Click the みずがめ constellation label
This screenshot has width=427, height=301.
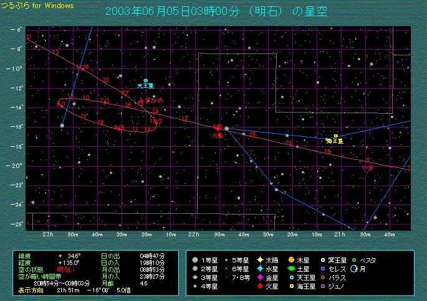150,100
